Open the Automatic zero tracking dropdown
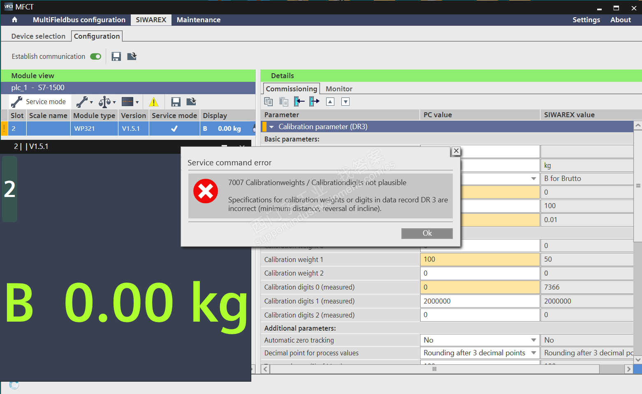 coord(533,340)
